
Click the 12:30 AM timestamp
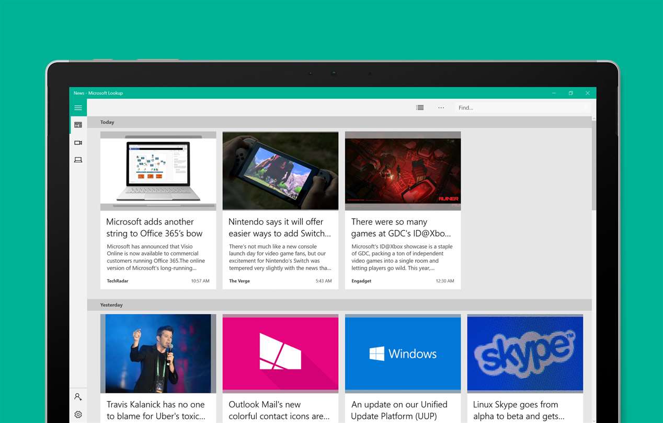tap(445, 281)
